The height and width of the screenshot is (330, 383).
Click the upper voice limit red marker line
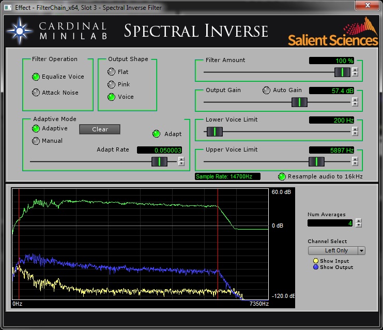pyautogui.click(x=218, y=245)
